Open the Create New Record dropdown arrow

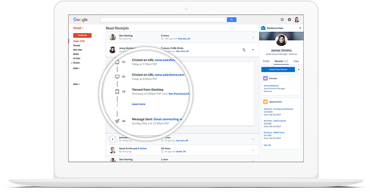tap(299, 69)
